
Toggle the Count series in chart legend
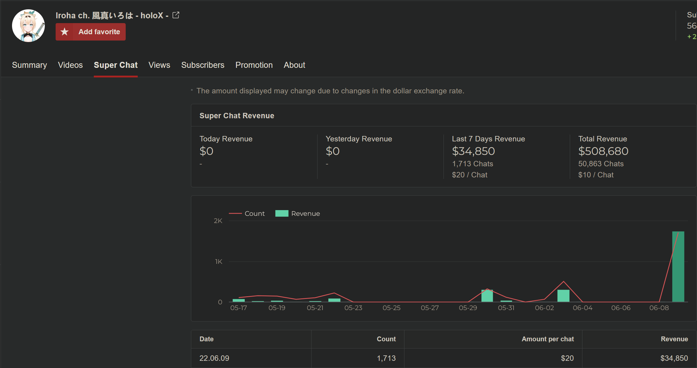(x=247, y=213)
